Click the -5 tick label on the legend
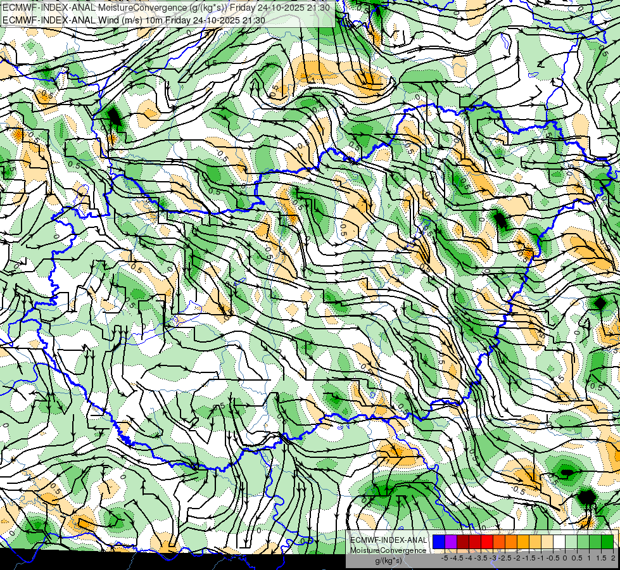 coord(445,558)
